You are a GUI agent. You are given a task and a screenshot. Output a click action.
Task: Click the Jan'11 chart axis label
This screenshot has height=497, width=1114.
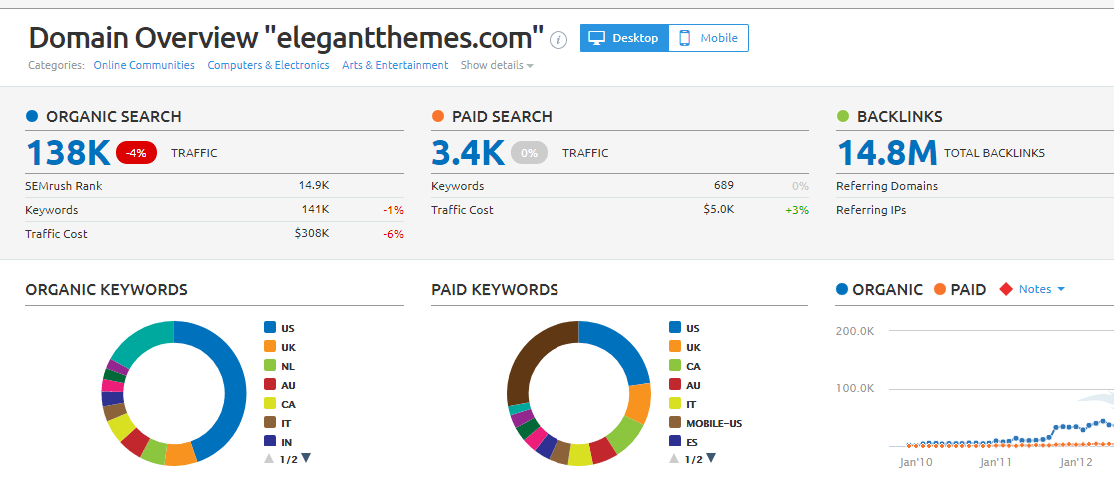[995, 462]
